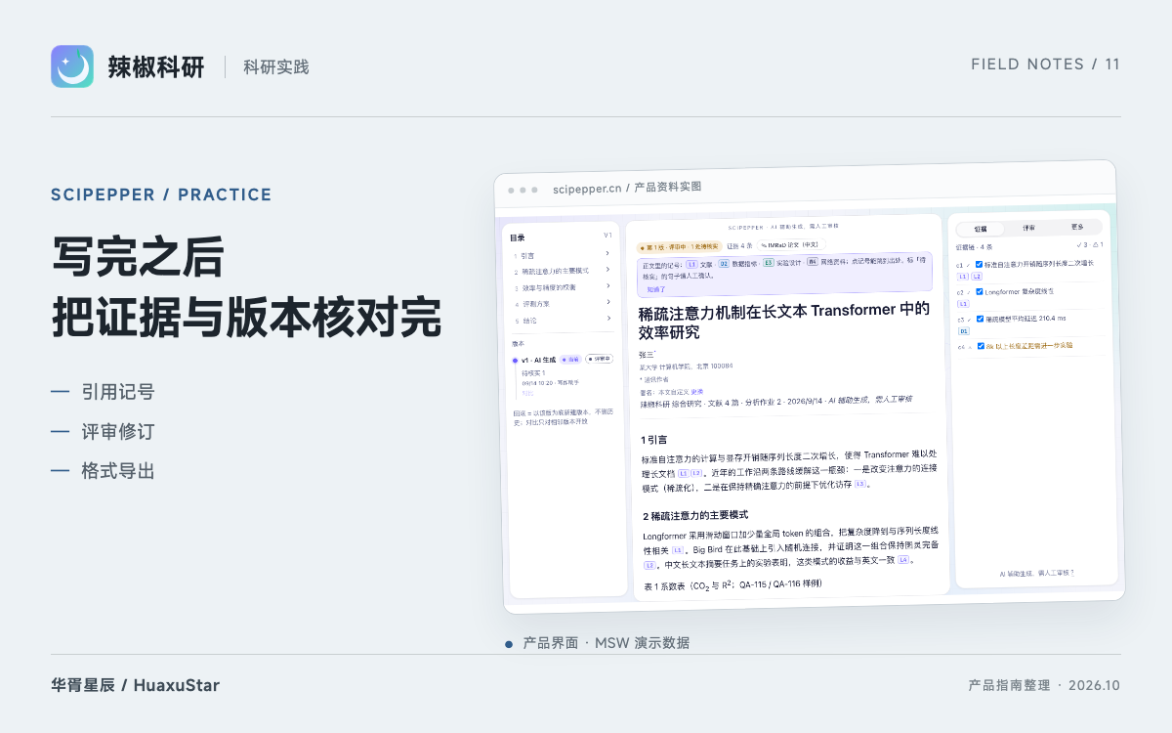Expand 效率与精度的权衡 outline chevron
Viewport: 1172px width, 733px height.
coord(607,285)
